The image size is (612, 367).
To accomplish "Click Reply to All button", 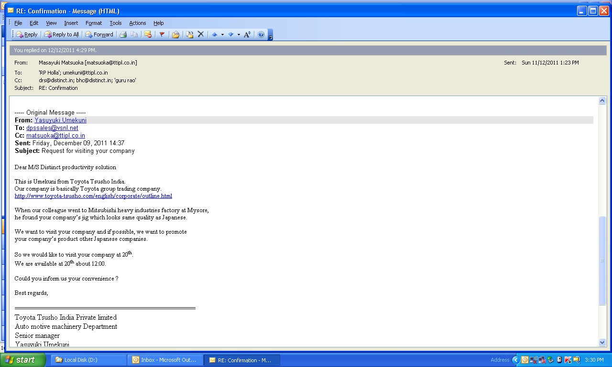I will click(x=61, y=34).
